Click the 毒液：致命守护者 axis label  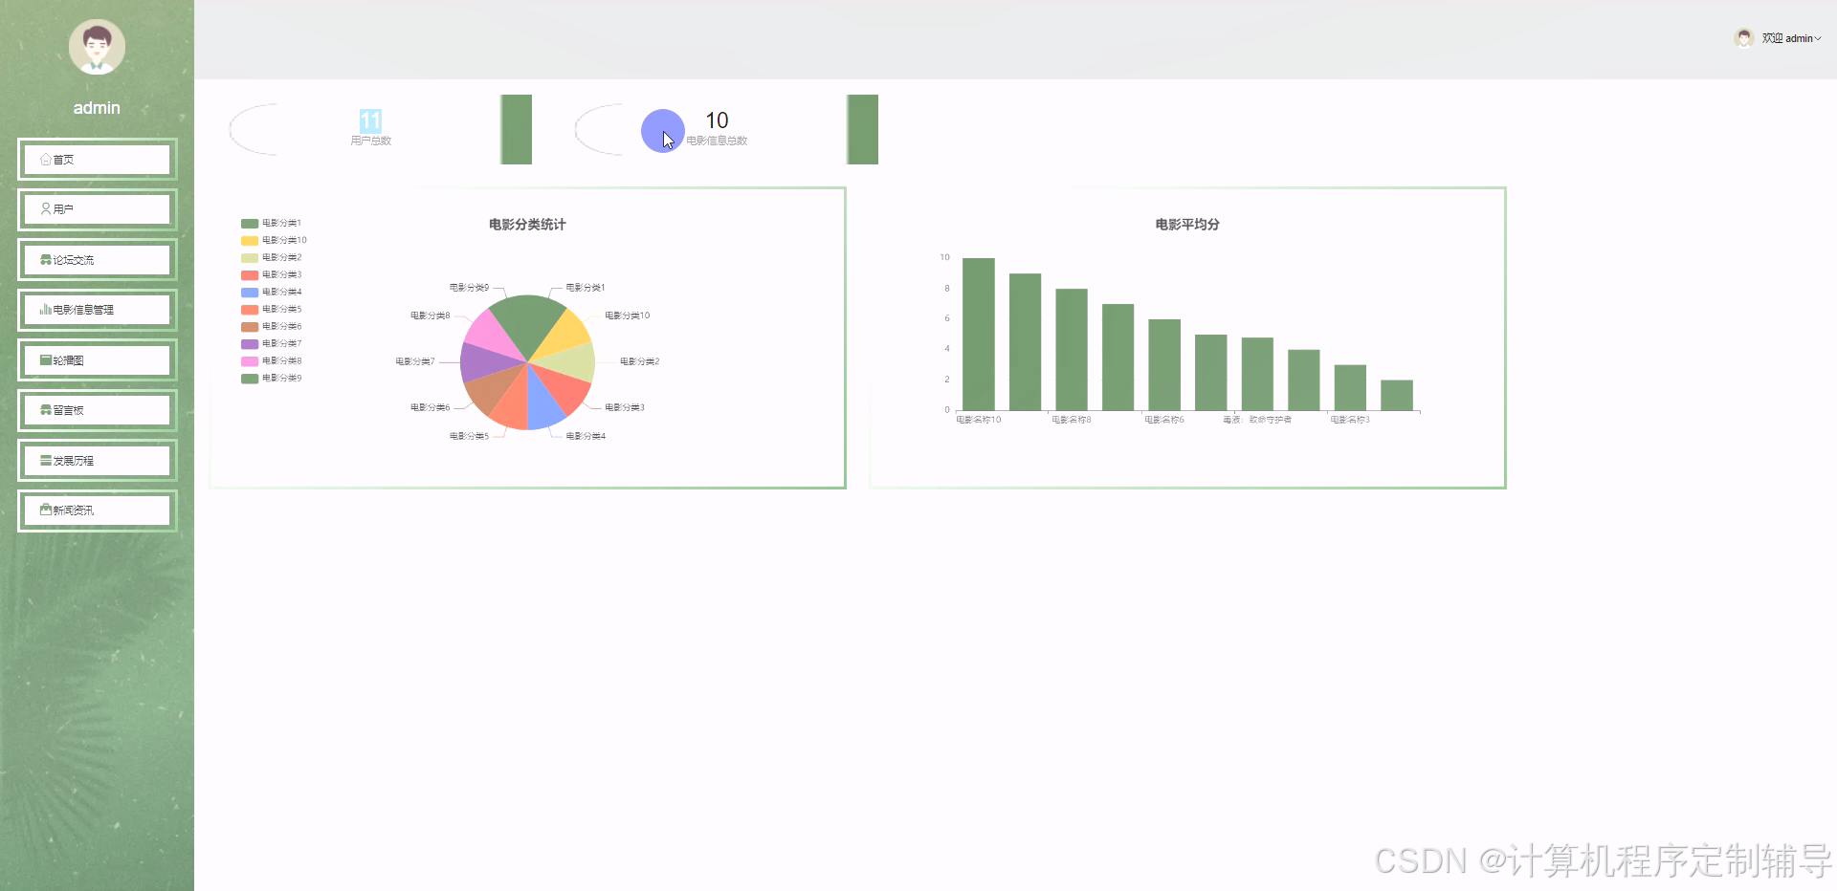pyautogui.click(x=1257, y=420)
